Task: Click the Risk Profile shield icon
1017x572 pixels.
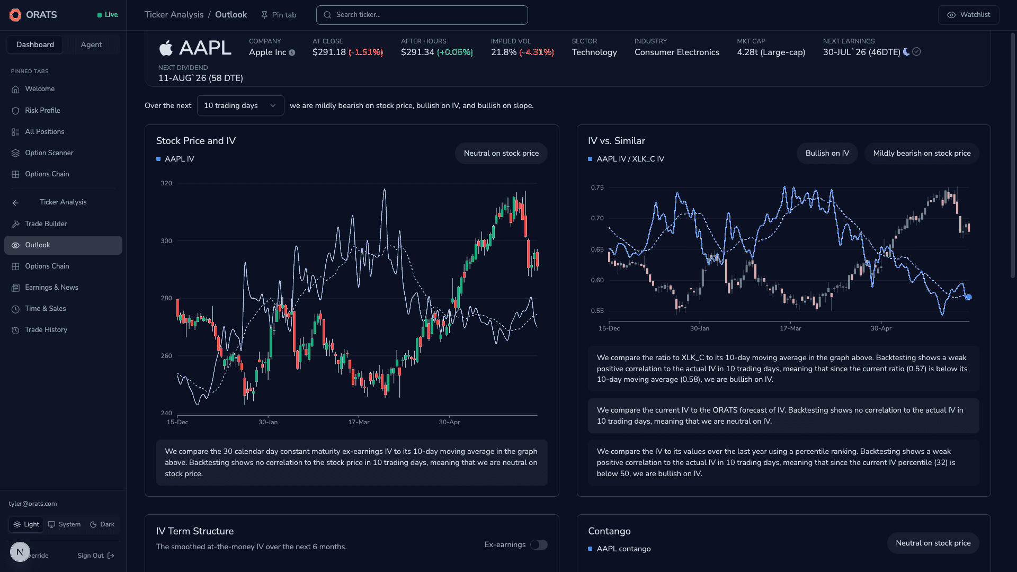Action: tap(15, 111)
